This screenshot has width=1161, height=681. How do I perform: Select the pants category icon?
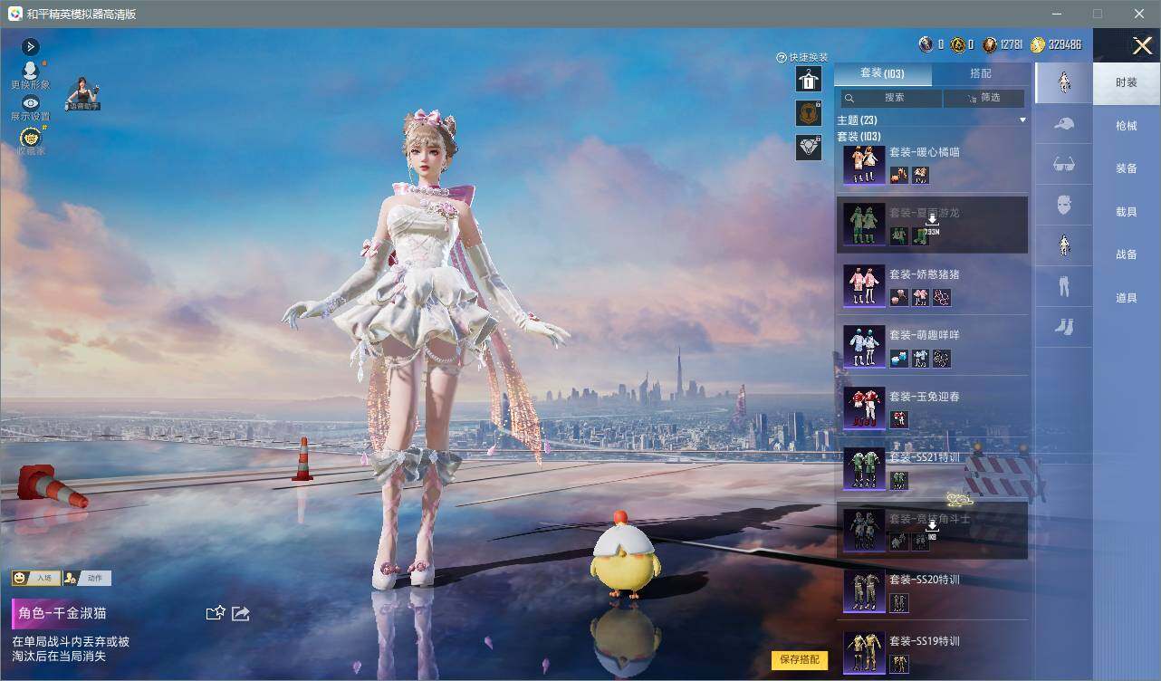pyautogui.click(x=1064, y=287)
